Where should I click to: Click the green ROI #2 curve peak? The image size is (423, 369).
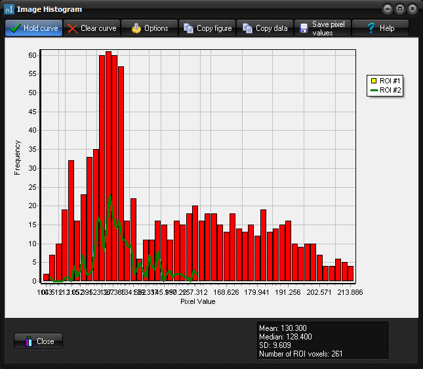[111, 195]
